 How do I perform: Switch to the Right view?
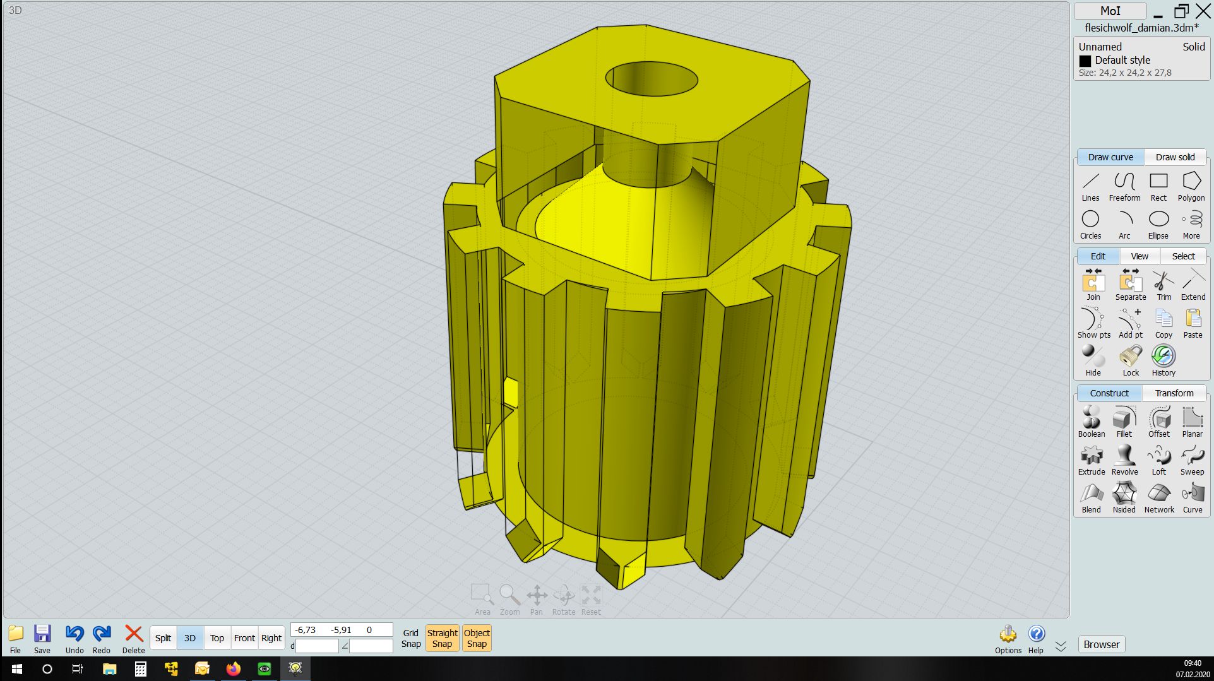[271, 638]
